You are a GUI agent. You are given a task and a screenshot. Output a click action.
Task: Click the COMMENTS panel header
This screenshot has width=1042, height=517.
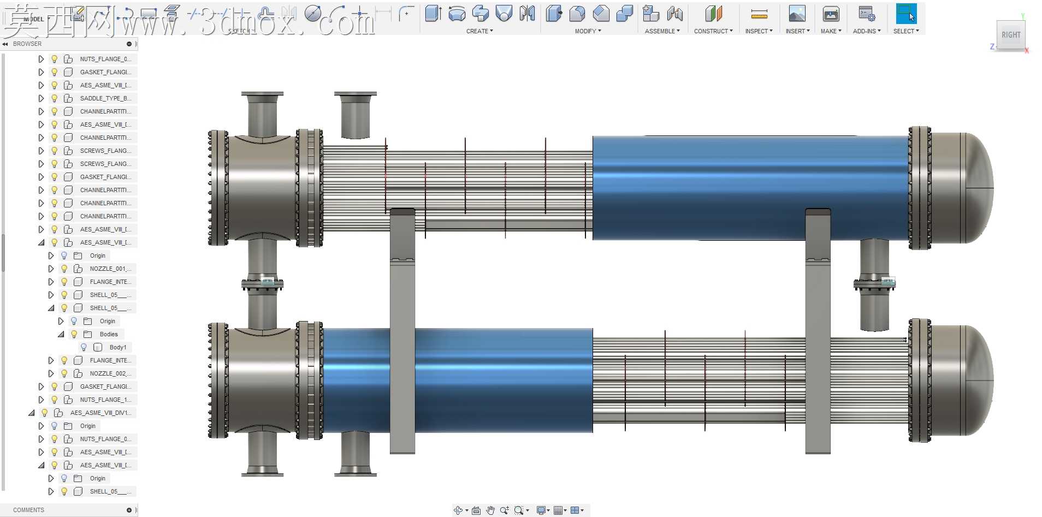coord(28,510)
